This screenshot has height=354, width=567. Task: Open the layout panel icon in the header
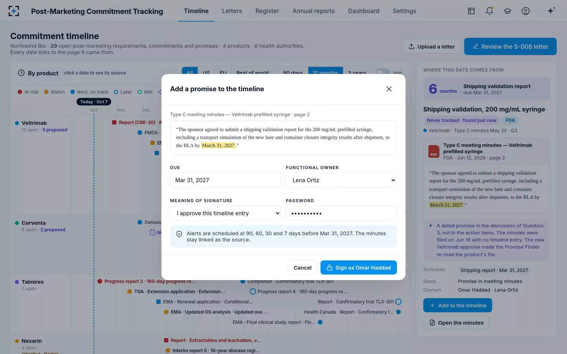(471, 11)
